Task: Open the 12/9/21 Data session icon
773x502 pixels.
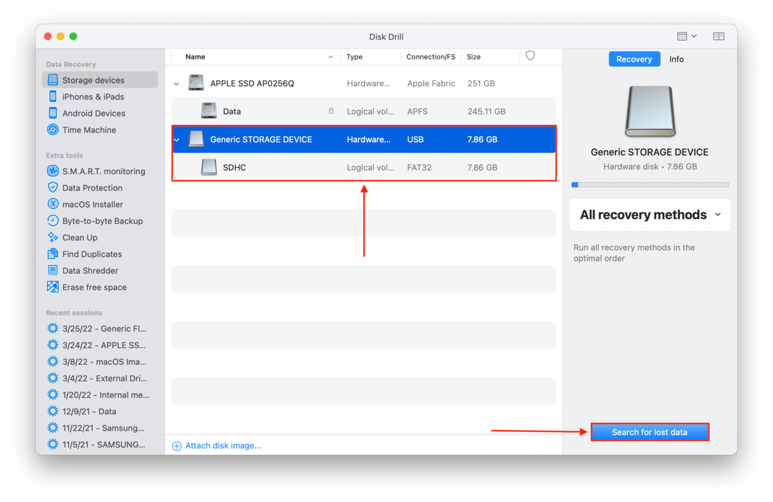Action: [x=53, y=412]
